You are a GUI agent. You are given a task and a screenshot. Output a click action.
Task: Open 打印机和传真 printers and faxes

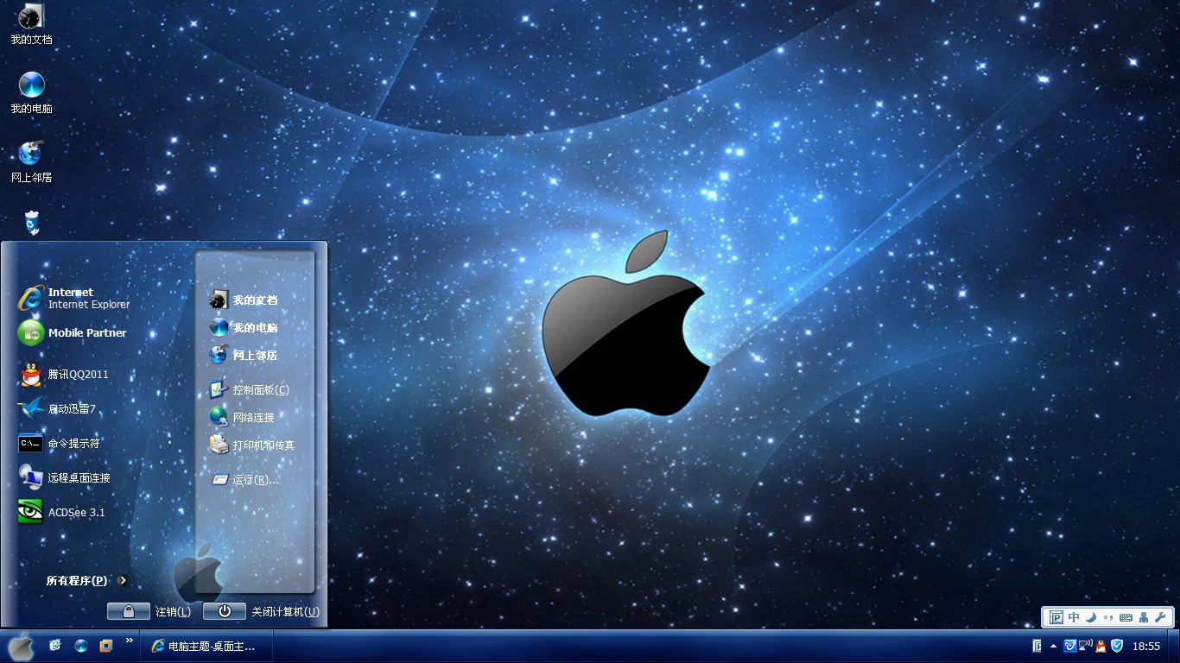[252, 445]
